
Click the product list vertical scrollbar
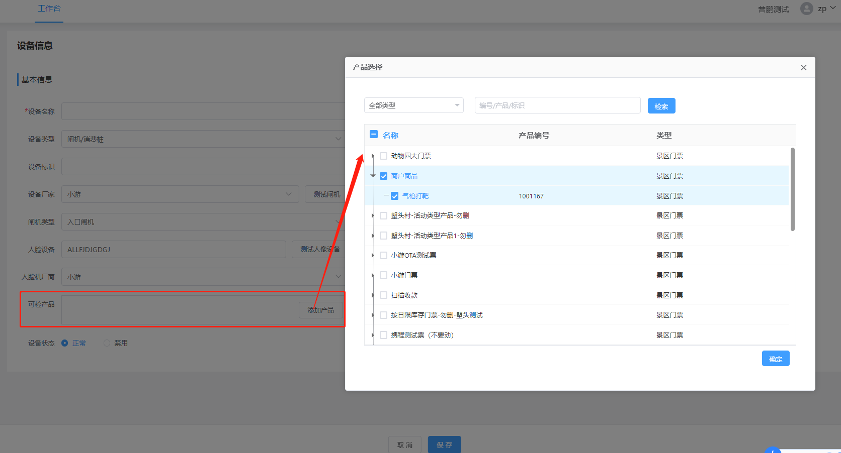(792, 189)
